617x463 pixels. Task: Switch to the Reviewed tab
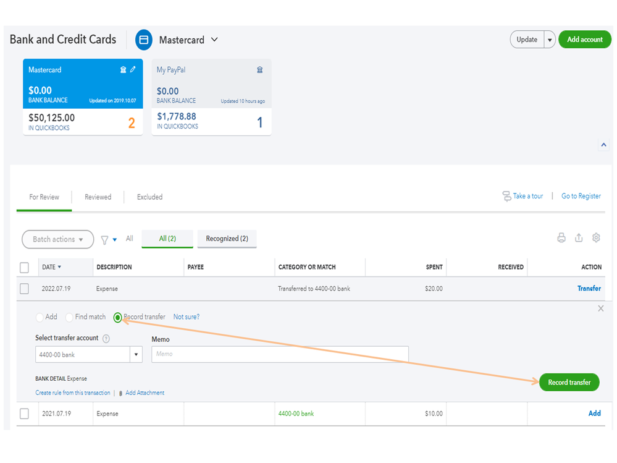point(98,197)
